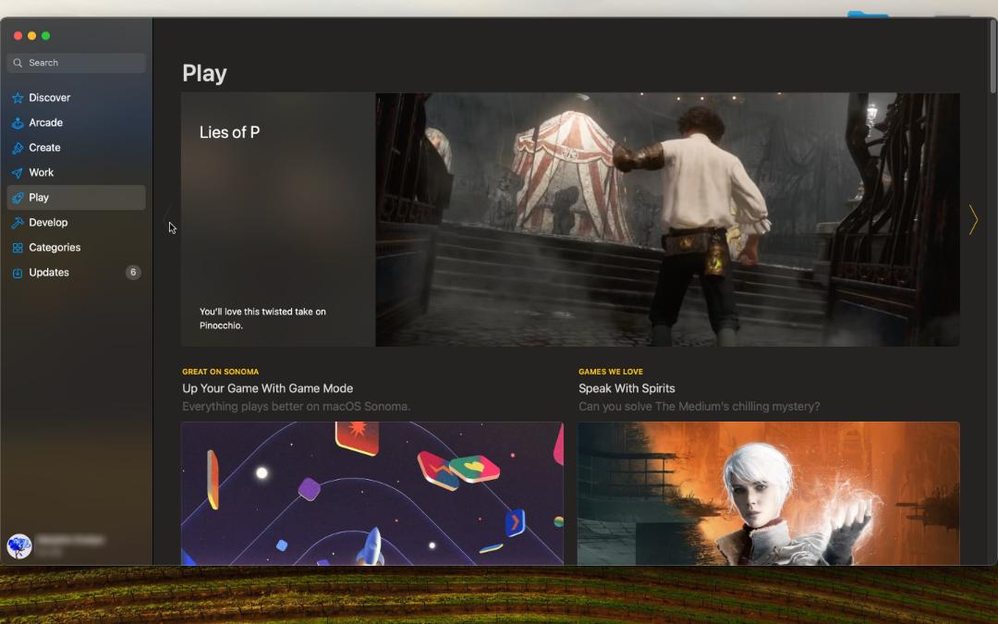Open the account profile avatar
Screen dimensions: 998x624
19,546
